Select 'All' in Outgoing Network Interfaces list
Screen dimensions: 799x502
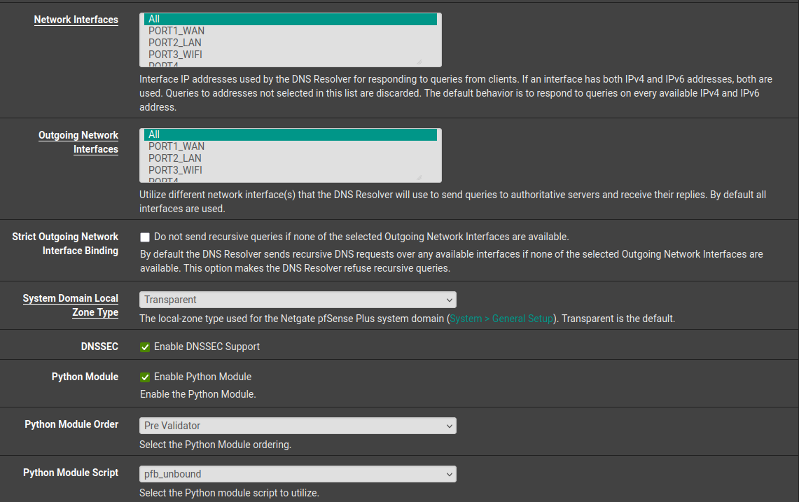(290, 134)
